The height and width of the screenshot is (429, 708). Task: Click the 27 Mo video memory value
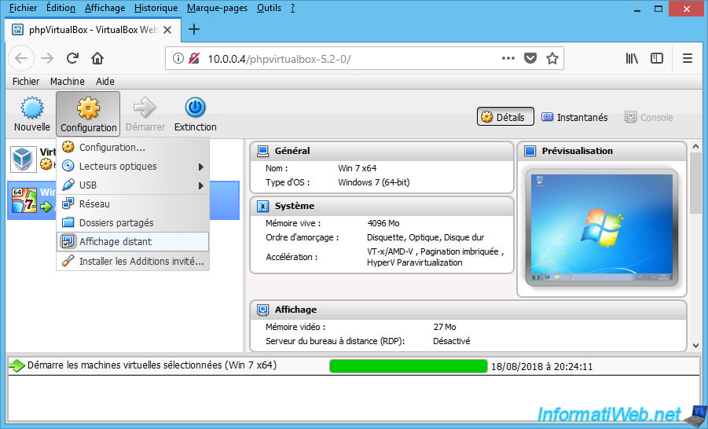[445, 327]
